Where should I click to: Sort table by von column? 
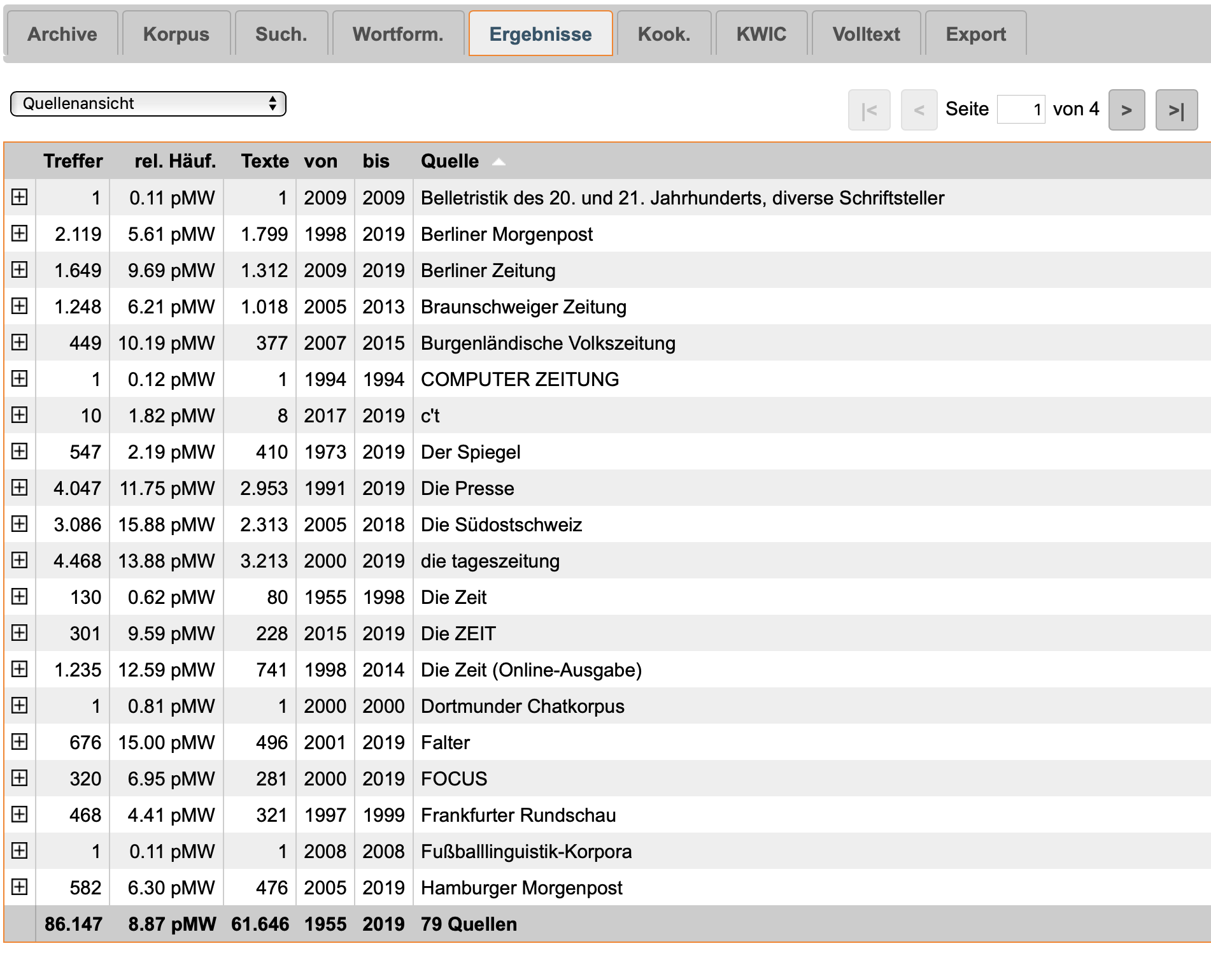click(x=321, y=161)
